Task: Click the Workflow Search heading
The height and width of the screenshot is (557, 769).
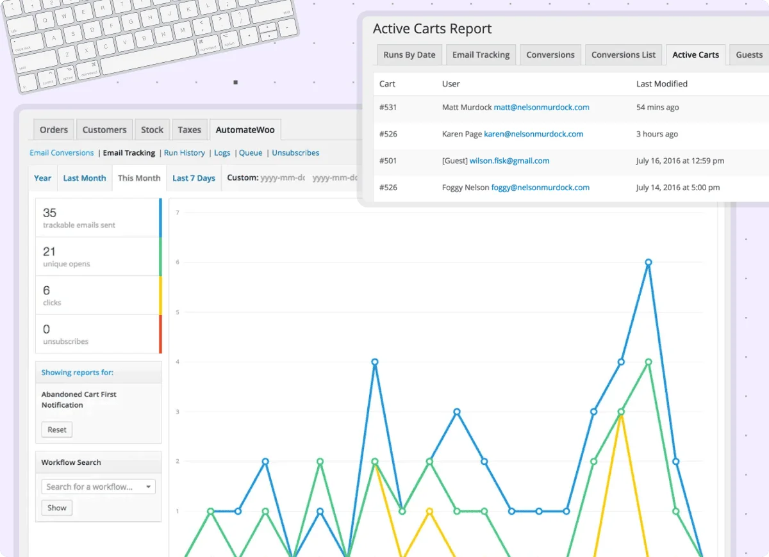Action: click(71, 462)
